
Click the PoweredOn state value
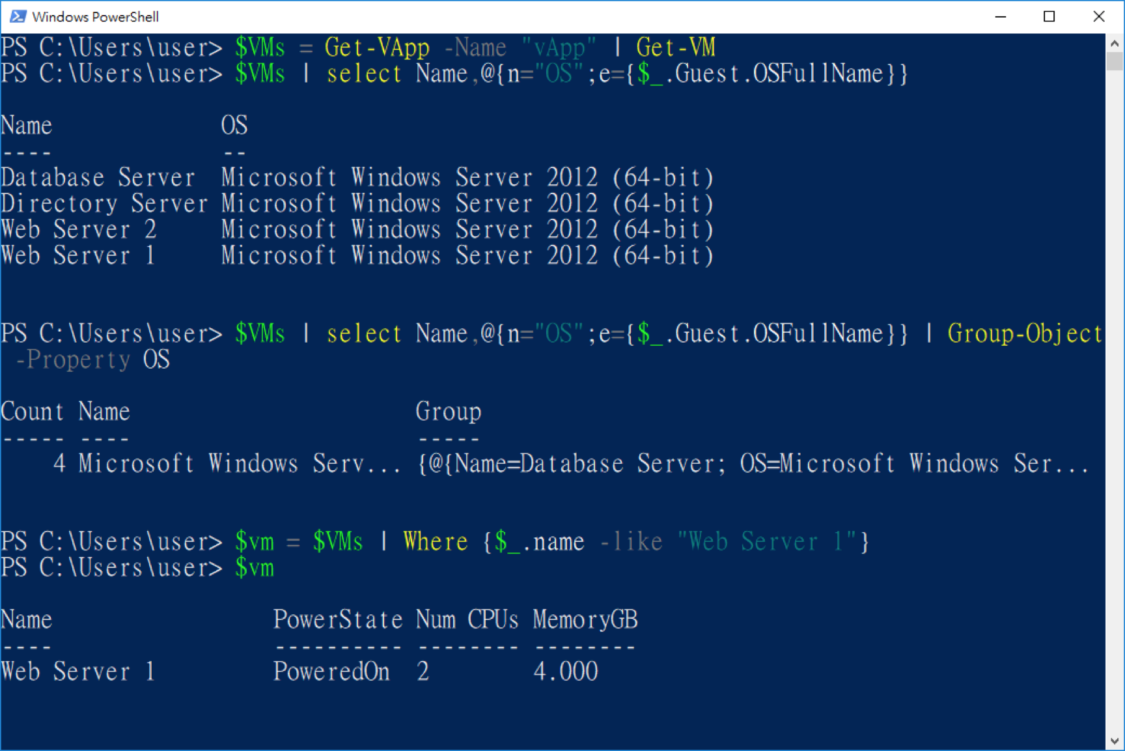[331, 672]
